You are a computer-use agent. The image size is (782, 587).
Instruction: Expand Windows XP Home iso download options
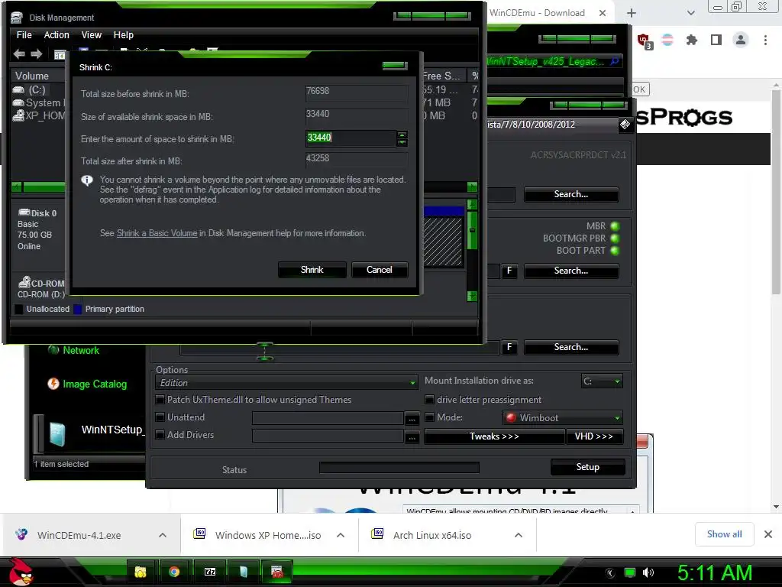pos(341,535)
